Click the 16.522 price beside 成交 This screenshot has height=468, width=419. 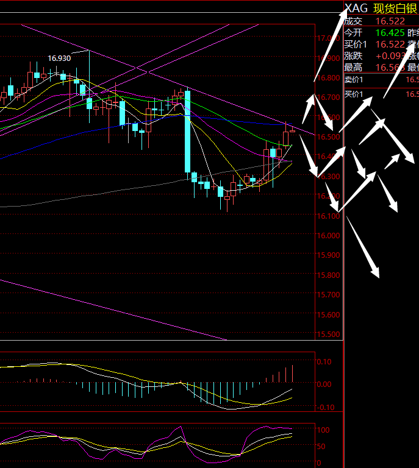coord(390,21)
